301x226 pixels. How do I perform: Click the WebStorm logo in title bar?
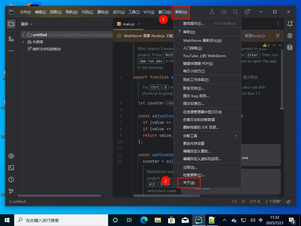tap(11, 12)
